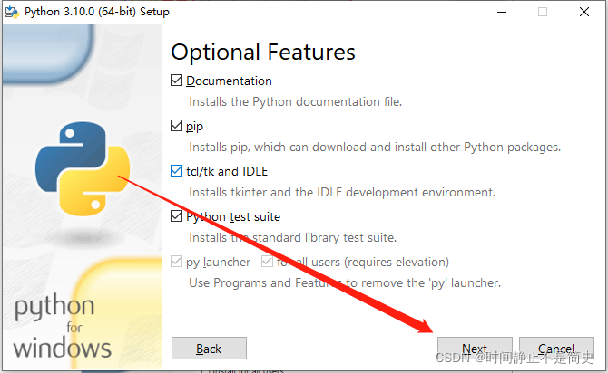Minimize the Python Setup window

click(x=502, y=12)
